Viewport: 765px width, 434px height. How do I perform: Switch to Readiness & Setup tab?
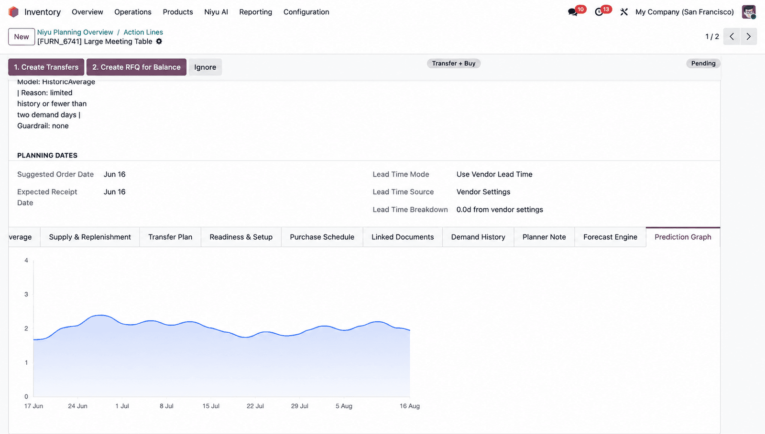[x=241, y=237]
